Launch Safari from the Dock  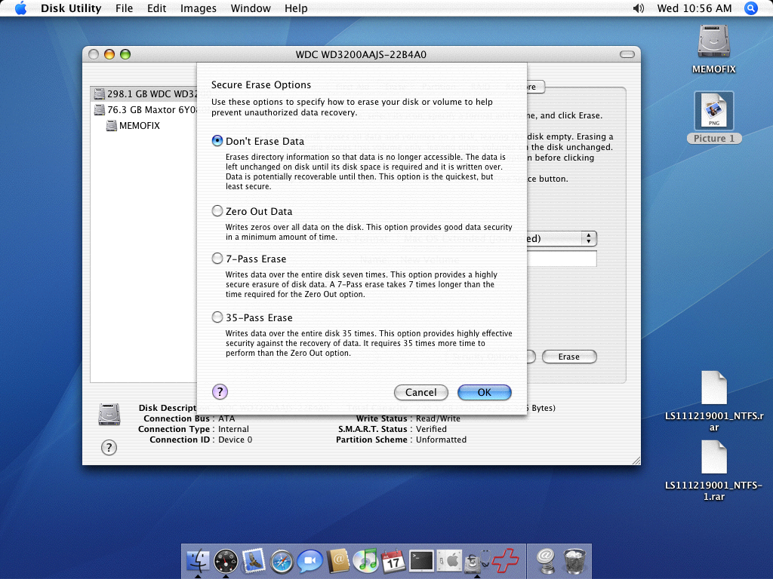[x=282, y=561]
